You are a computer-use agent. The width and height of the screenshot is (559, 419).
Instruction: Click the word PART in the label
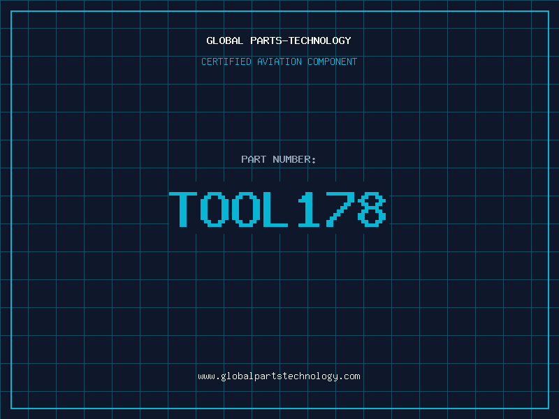coord(254,159)
